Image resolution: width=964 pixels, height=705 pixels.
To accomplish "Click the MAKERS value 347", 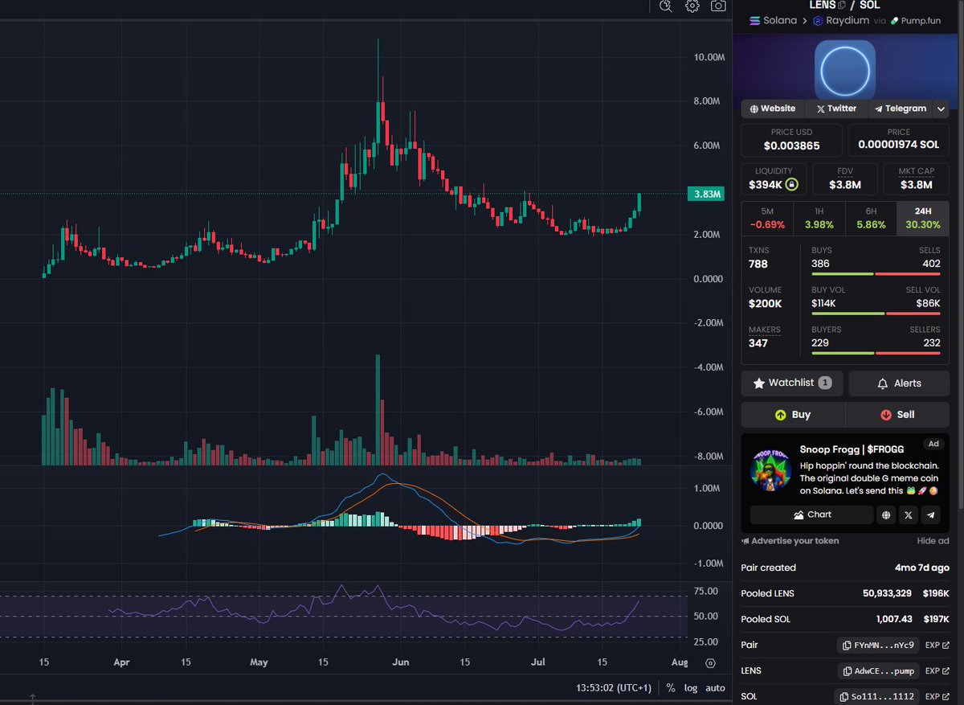I will (758, 343).
